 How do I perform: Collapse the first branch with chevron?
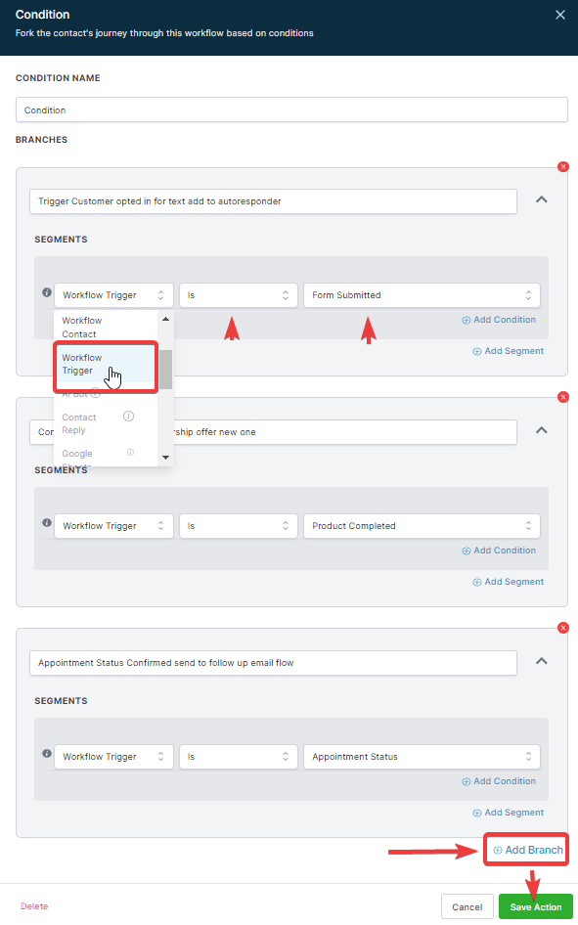pyautogui.click(x=542, y=200)
